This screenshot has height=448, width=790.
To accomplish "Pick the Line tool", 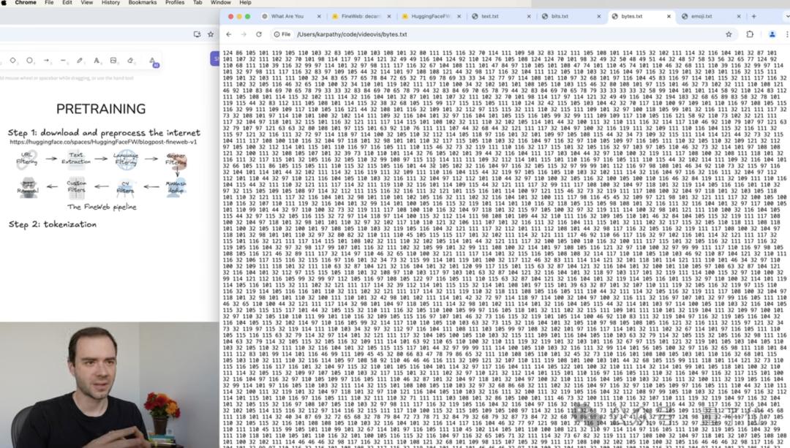I will 63,61.
